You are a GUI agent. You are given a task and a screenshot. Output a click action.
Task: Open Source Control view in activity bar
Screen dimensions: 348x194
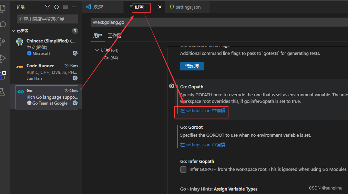[2, 42]
